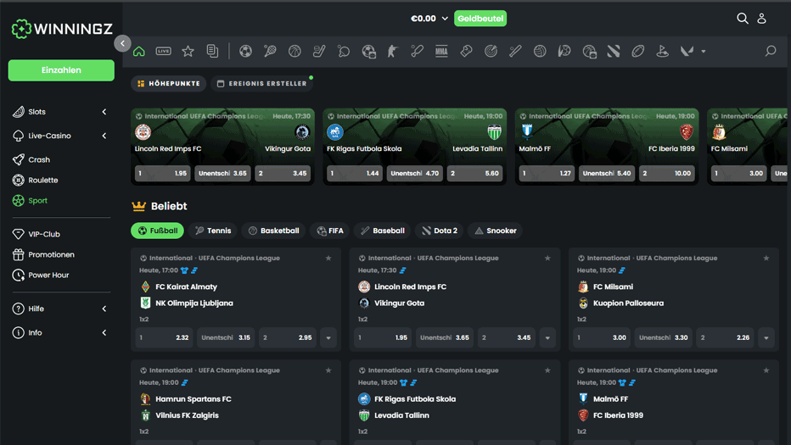
Task: Click the sports toolbar search magnifier
Action: [x=771, y=51]
